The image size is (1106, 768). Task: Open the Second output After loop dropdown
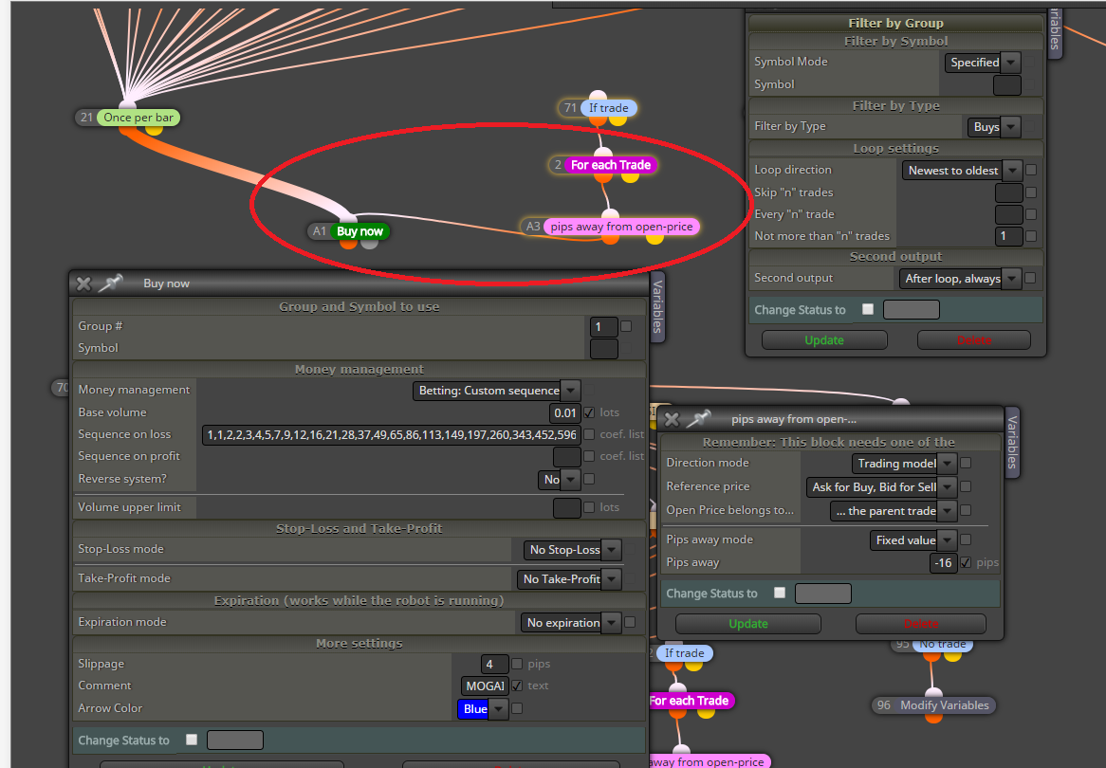960,279
